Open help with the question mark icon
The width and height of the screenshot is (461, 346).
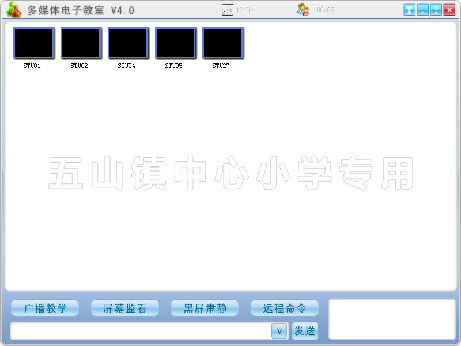click(x=436, y=10)
